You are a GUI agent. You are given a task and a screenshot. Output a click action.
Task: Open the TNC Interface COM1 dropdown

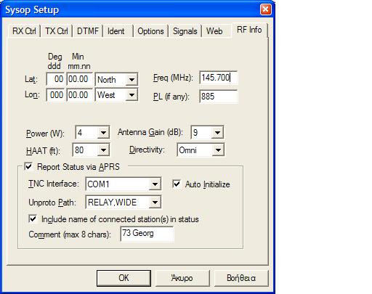tap(155, 184)
